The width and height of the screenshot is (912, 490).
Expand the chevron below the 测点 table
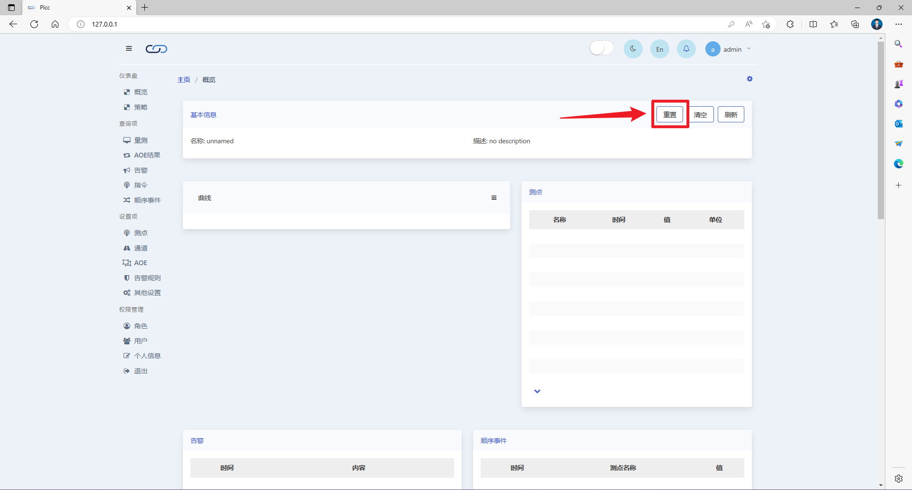[537, 391]
